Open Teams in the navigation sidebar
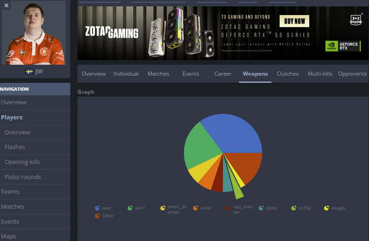The width and height of the screenshot is (369, 241). (x=35, y=192)
